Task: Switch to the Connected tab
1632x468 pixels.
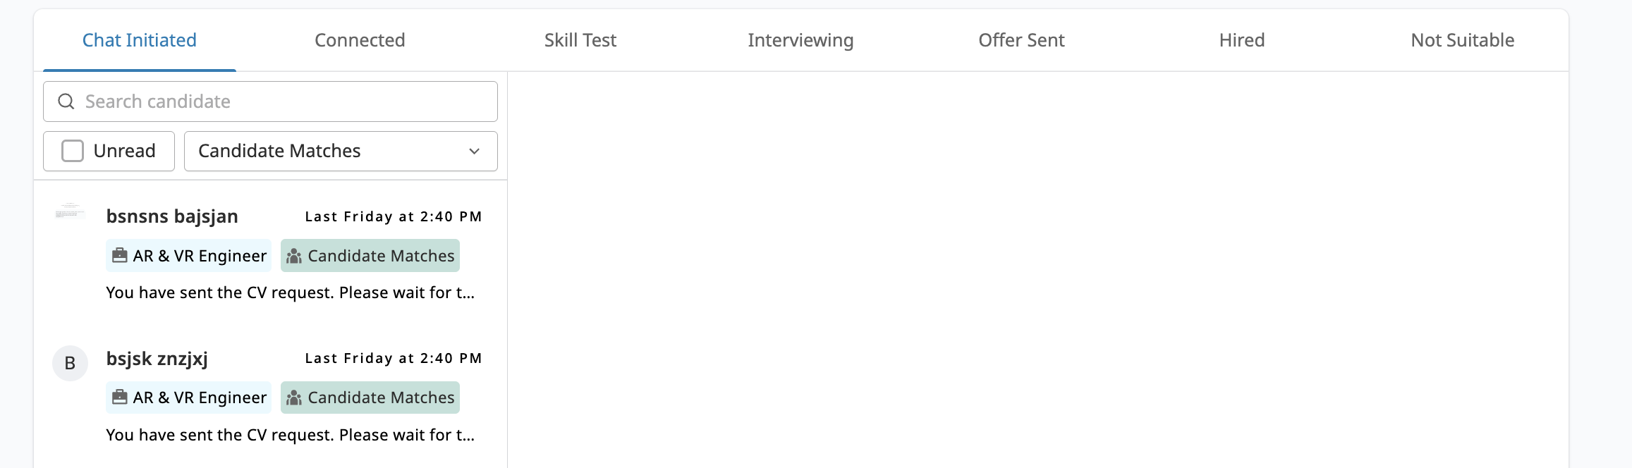Action: [x=360, y=40]
